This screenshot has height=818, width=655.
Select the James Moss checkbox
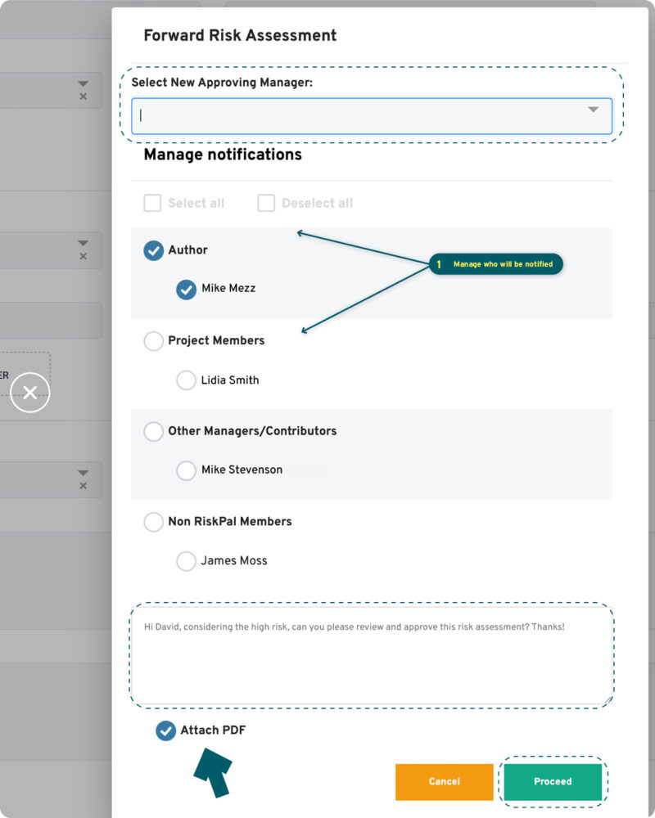186,561
